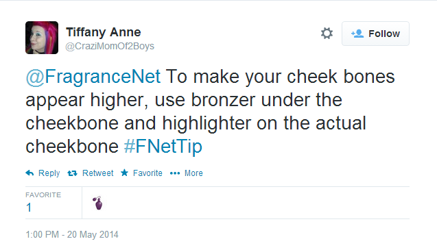437x250 pixels.
Task: Click the add-person icon in Follow
Action: (357, 34)
